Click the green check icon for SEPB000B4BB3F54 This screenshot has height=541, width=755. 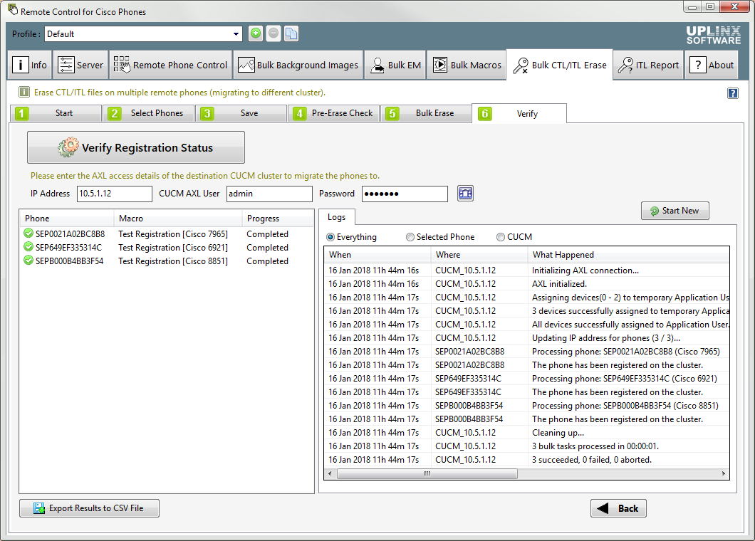point(28,261)
